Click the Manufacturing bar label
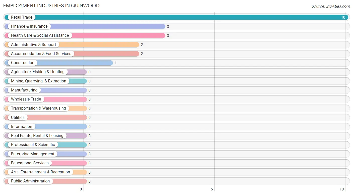Screen dimensions: 353x195 [x=24, y=90]
